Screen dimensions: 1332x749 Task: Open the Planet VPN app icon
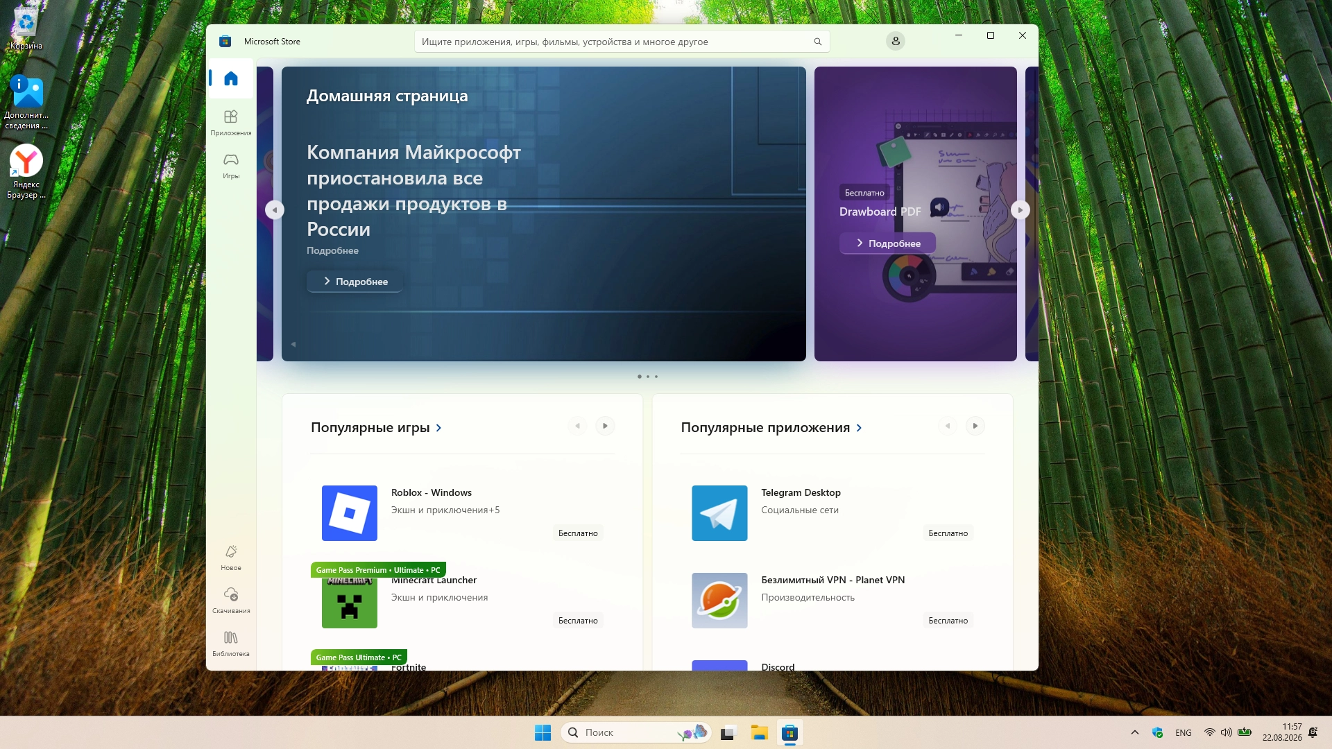pos(719,601)
